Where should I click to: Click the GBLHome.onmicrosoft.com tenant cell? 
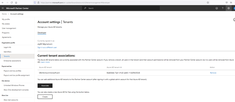click(x=49, y=73)
